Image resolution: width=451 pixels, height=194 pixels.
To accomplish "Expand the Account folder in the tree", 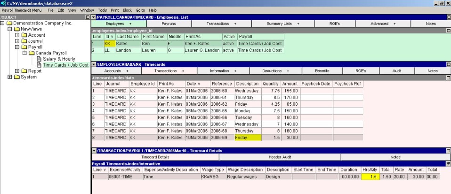I will (x=17, y=35).
